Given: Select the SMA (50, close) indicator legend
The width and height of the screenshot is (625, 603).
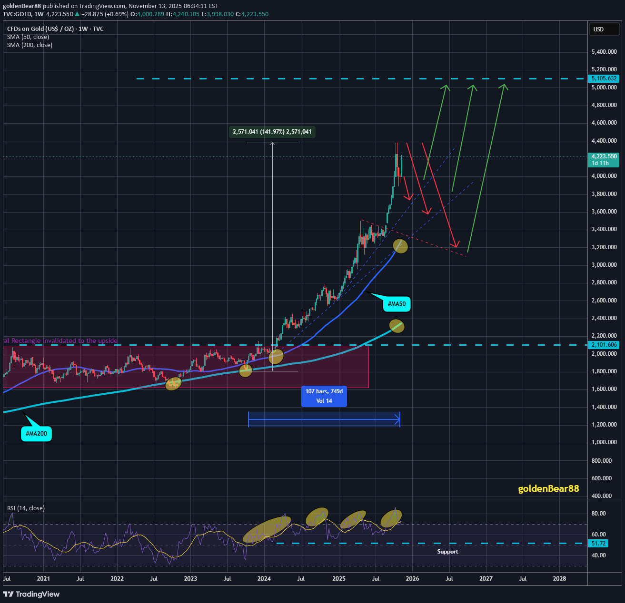Looking at the screenshot, I should click(x=28, y=37).
